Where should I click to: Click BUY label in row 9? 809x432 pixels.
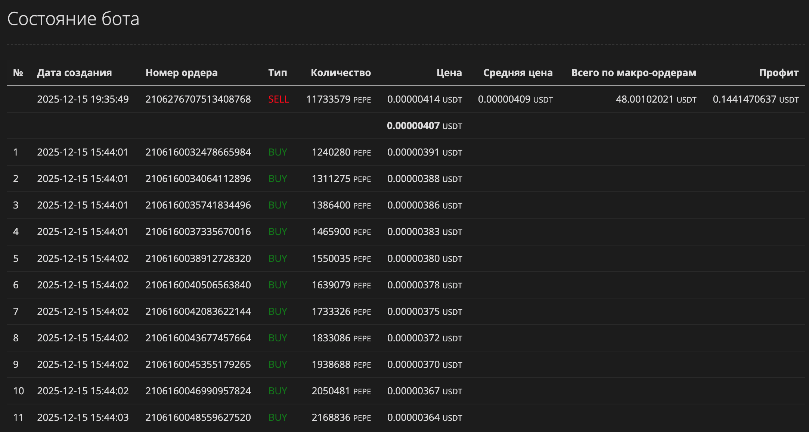(x=278, y=364)
